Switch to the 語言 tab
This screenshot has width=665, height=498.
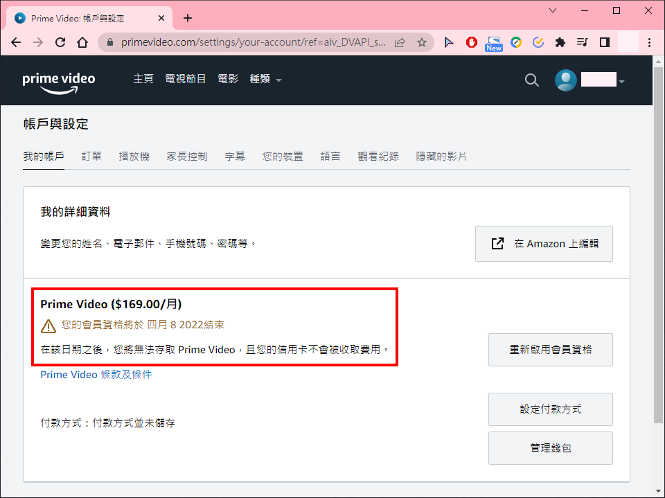(330, 157)
